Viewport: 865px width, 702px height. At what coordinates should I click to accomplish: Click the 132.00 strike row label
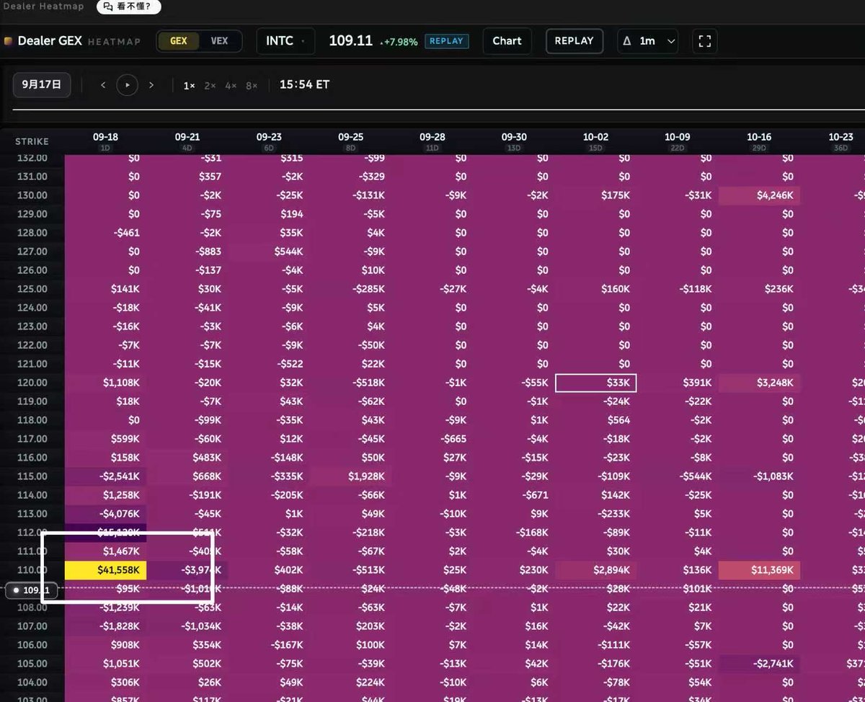pyautogui.click(x=32, y=158)
